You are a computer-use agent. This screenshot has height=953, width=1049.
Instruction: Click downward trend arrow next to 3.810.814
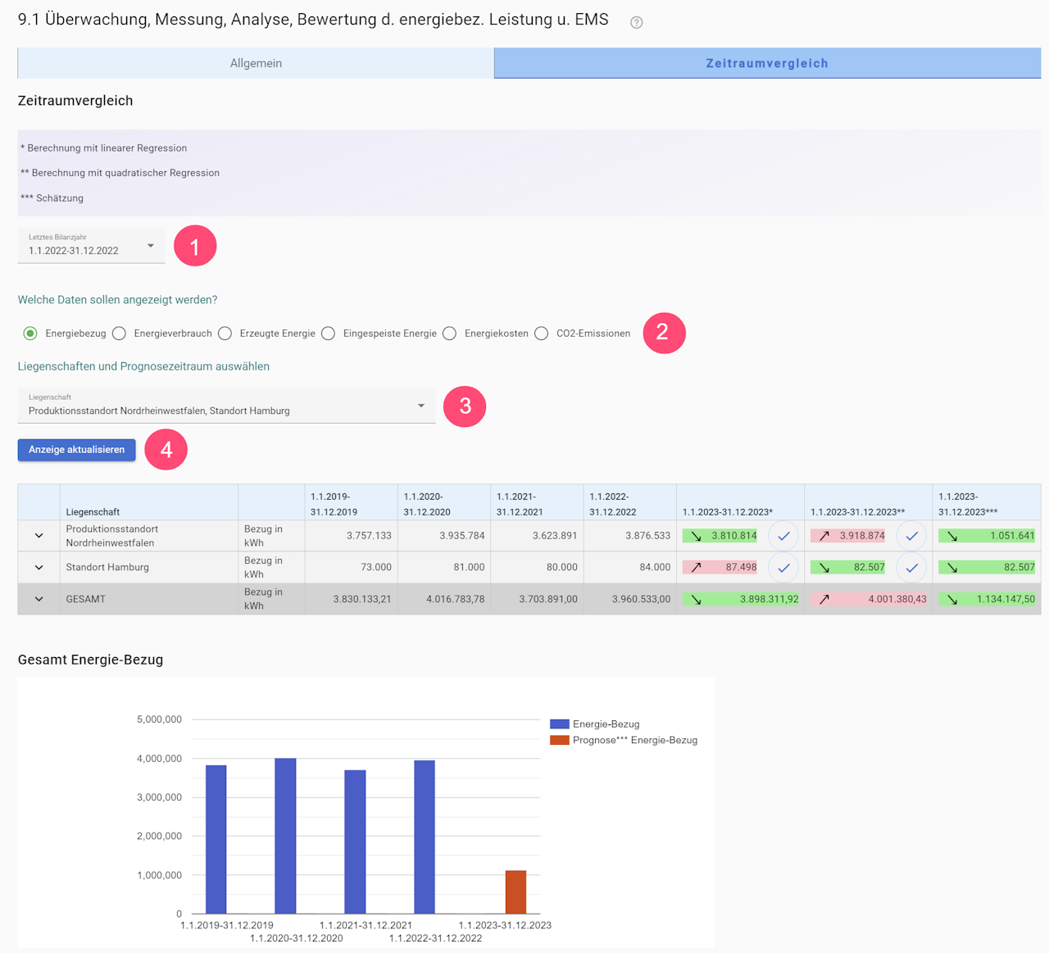click(697, 536)
